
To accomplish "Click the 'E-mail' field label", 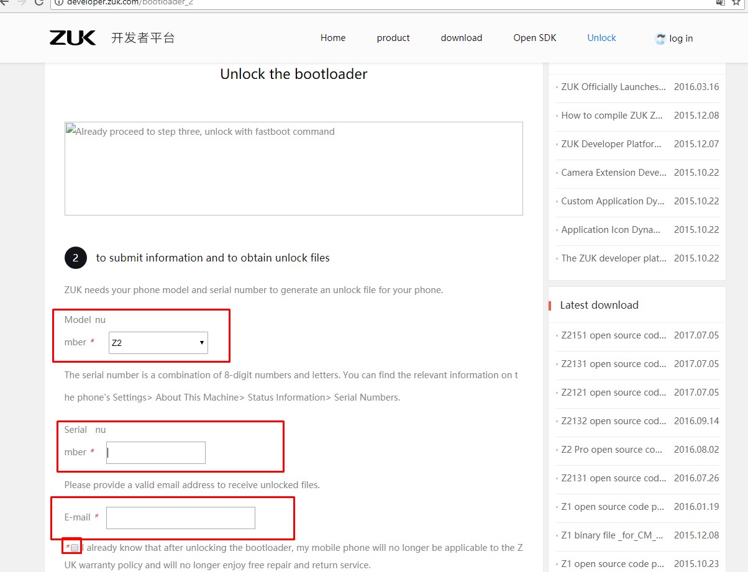I will [78, 517].
